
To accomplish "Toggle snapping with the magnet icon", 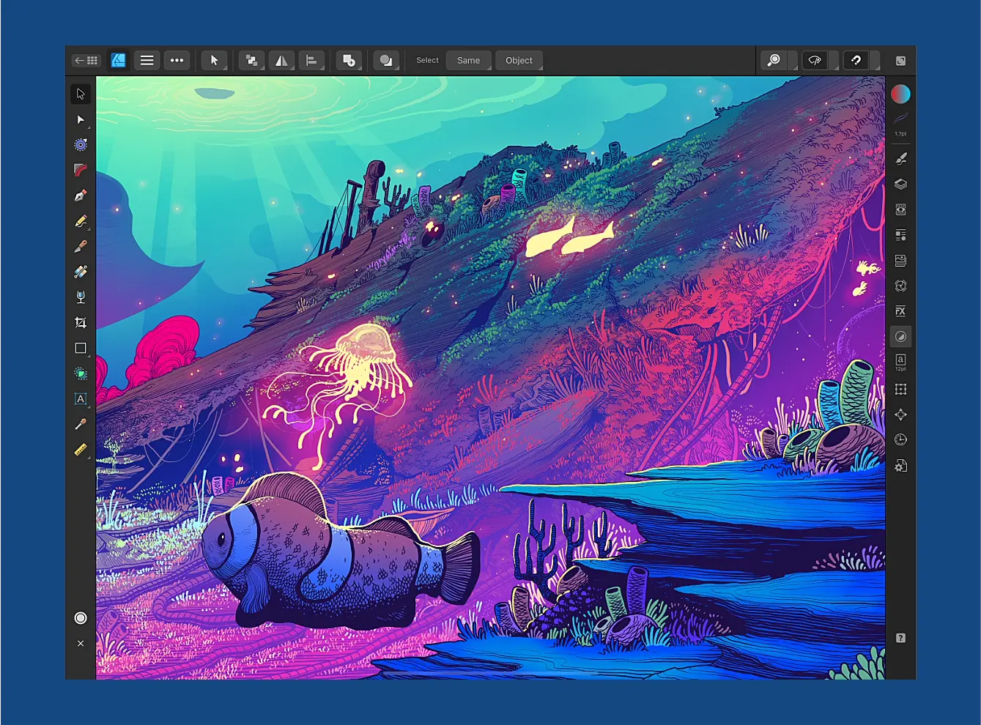I will [x=856, y=61].
